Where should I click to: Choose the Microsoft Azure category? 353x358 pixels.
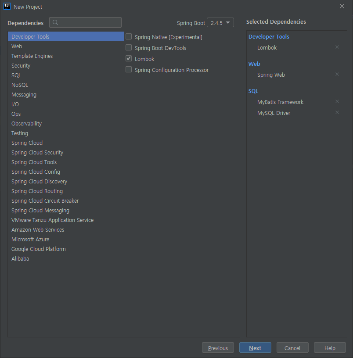click(x=66, y=240)
